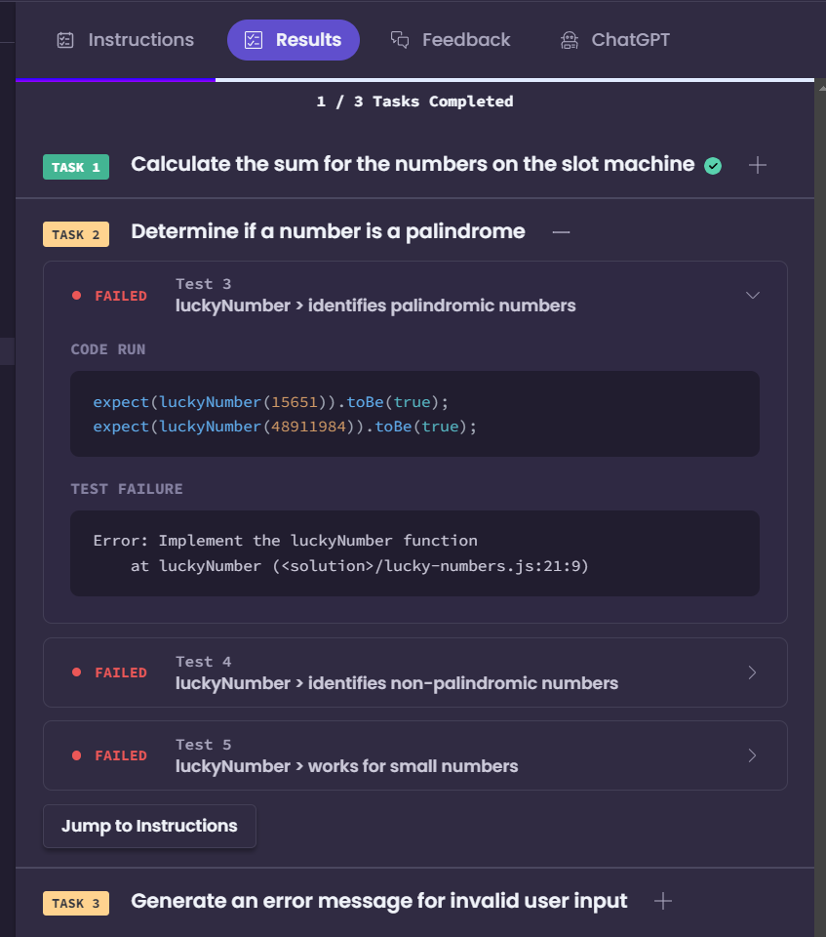This screenshot has width=826, height=937.
Task: Collapse Task 2 with the minus icon
Action: (561, 232)
